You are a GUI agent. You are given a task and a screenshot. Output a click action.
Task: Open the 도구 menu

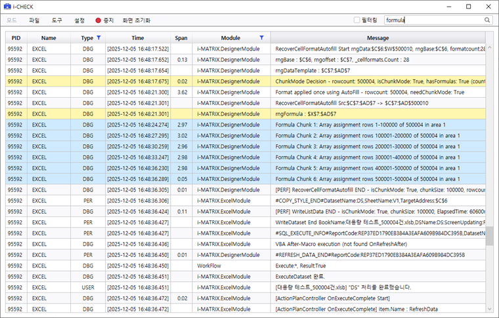(x=56, y=20)
